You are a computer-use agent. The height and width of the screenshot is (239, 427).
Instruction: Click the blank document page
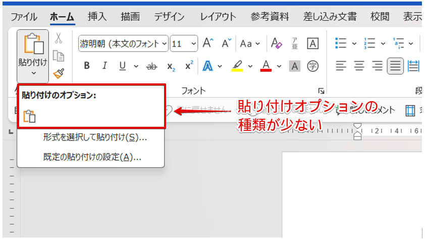tap(352, 195)
